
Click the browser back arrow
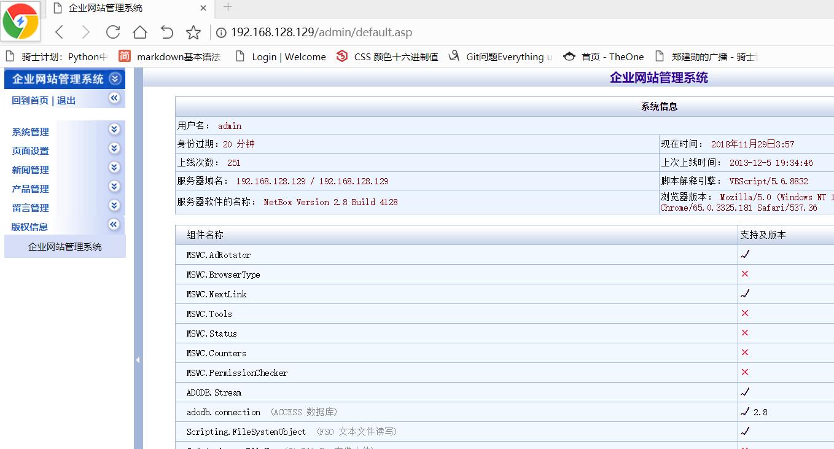(x=60, y=32)
